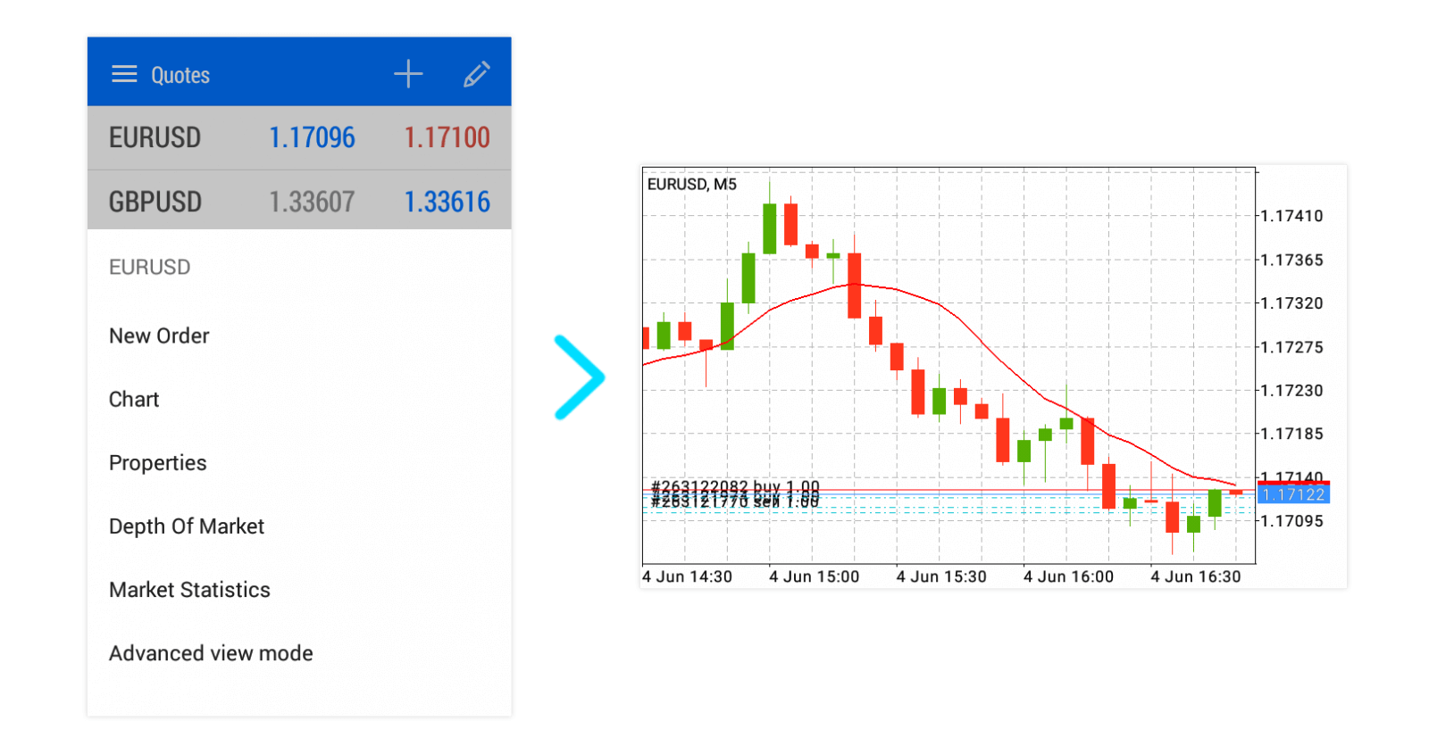The height and width of the screenshot is (754, 1429).
Task: Click the 1.17275 price axis label
Action: tap(1291, 347)
